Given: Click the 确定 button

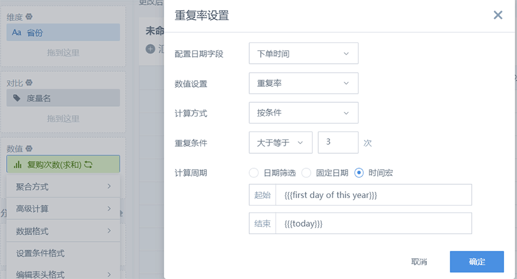Looking at the screenshot, I should tap(477, 262).
